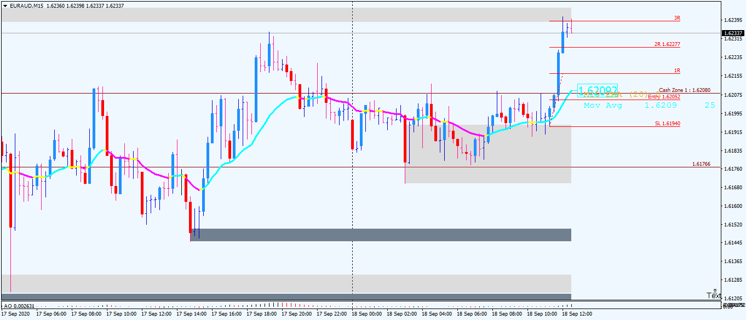The image size is (746, 320).
Task: Click the 1.61766 horizontal line label
Action: [x=701, y=164]
